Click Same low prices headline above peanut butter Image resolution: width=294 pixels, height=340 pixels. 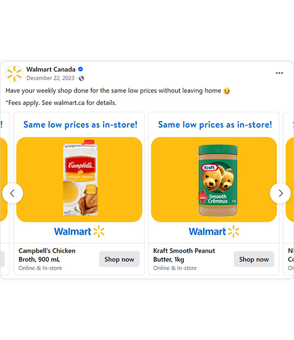pos(215,125)
